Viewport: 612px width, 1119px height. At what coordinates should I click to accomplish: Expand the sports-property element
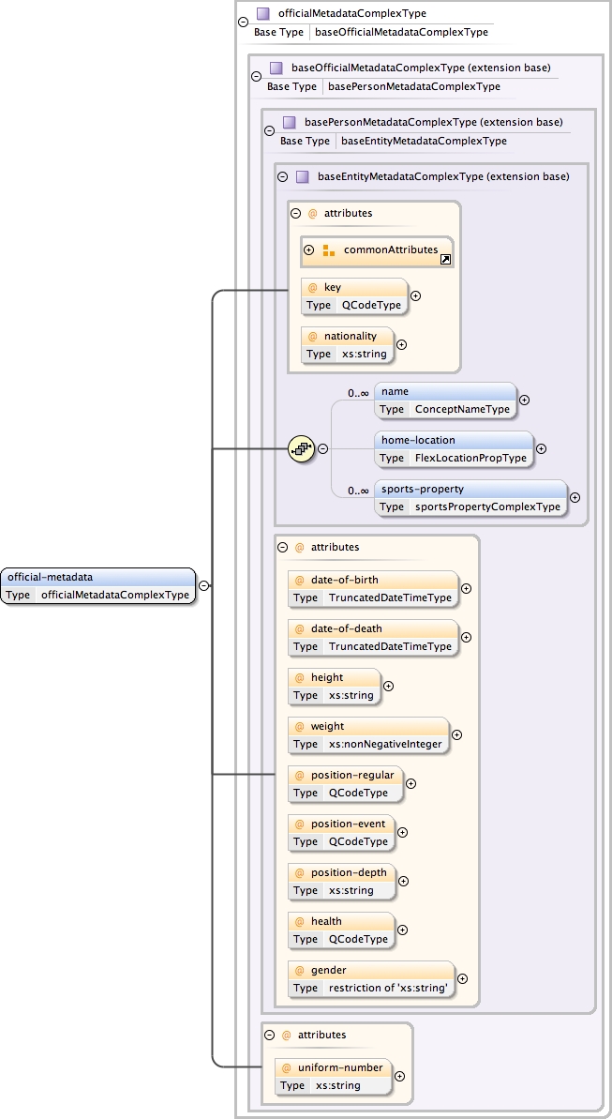coord(575,498)
